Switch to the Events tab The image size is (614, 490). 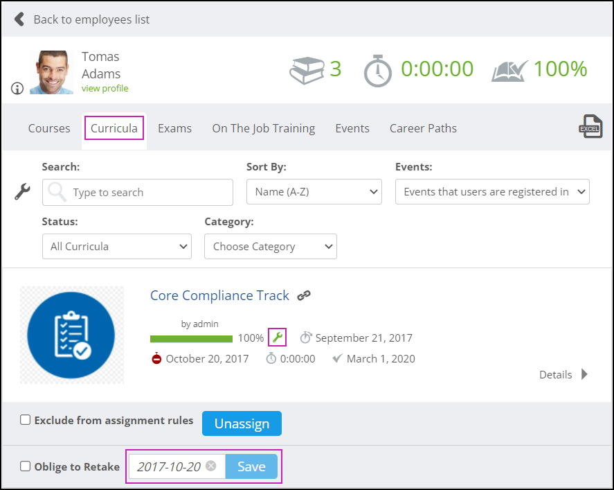pyautogui.click(x=352, y=128)
